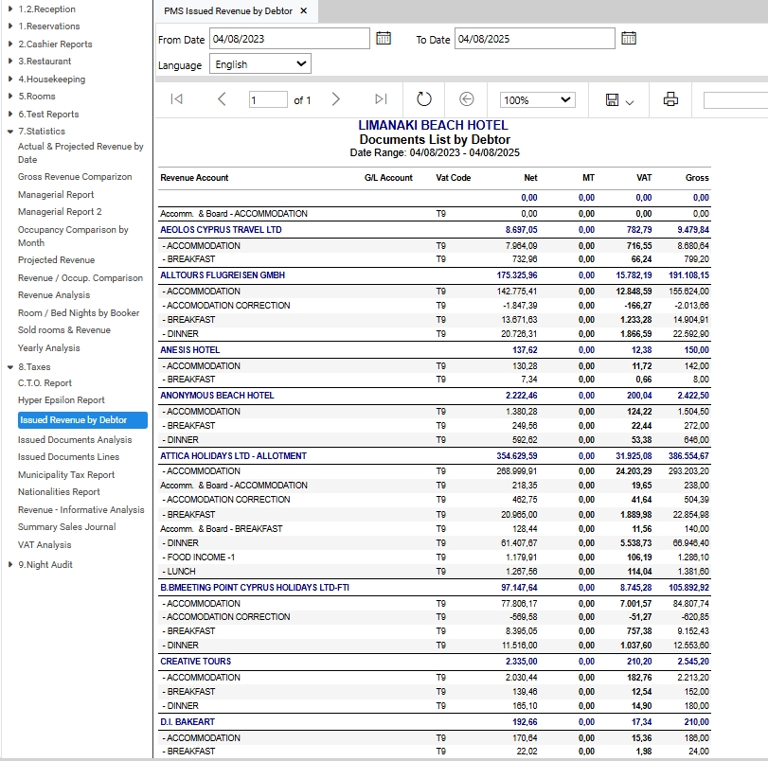Open the Municipality Tax Report

[x=66, y=474]
